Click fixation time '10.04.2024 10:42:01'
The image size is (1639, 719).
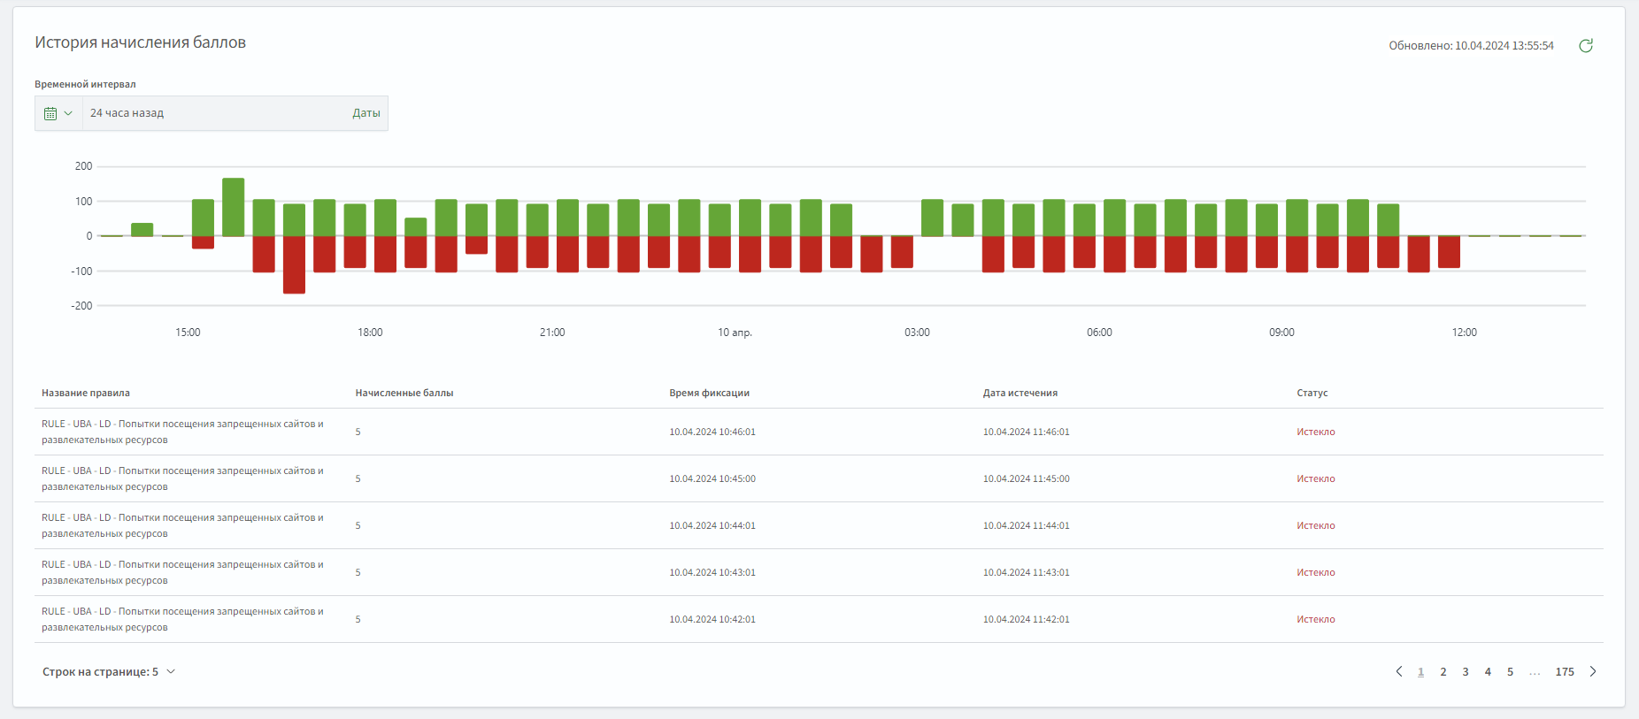[x=712, y=619]
